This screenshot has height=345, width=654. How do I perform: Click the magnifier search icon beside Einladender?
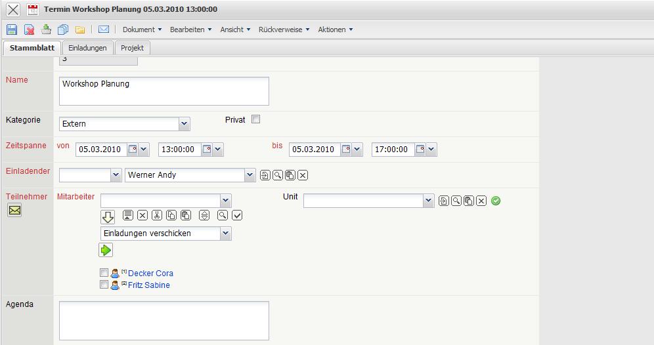[277, 175]
